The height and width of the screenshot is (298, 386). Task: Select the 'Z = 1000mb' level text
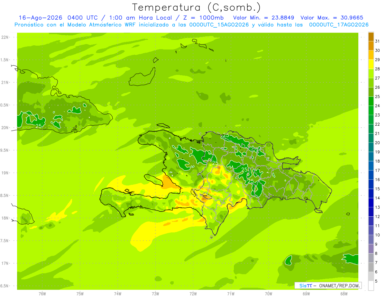point(203,18)
